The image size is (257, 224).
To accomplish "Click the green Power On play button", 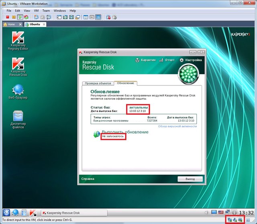I will pos(20,17).
